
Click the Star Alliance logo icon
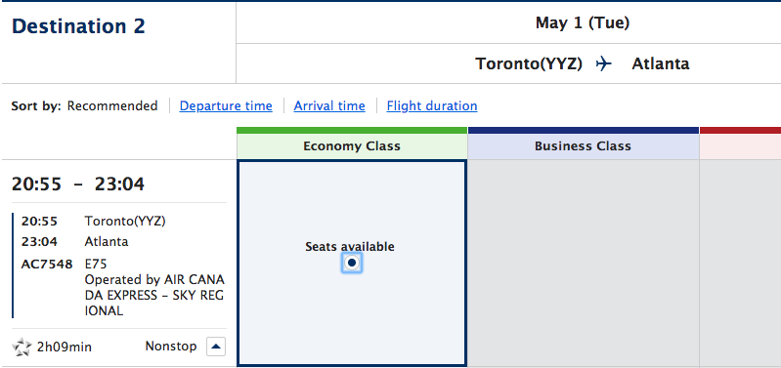[22, 347]
